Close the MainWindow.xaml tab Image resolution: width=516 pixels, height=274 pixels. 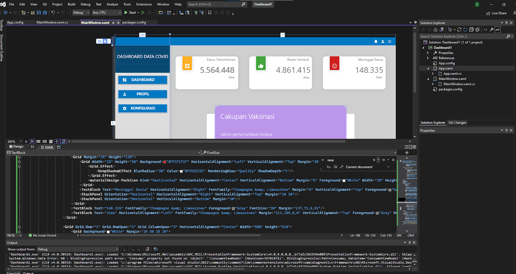118,23
